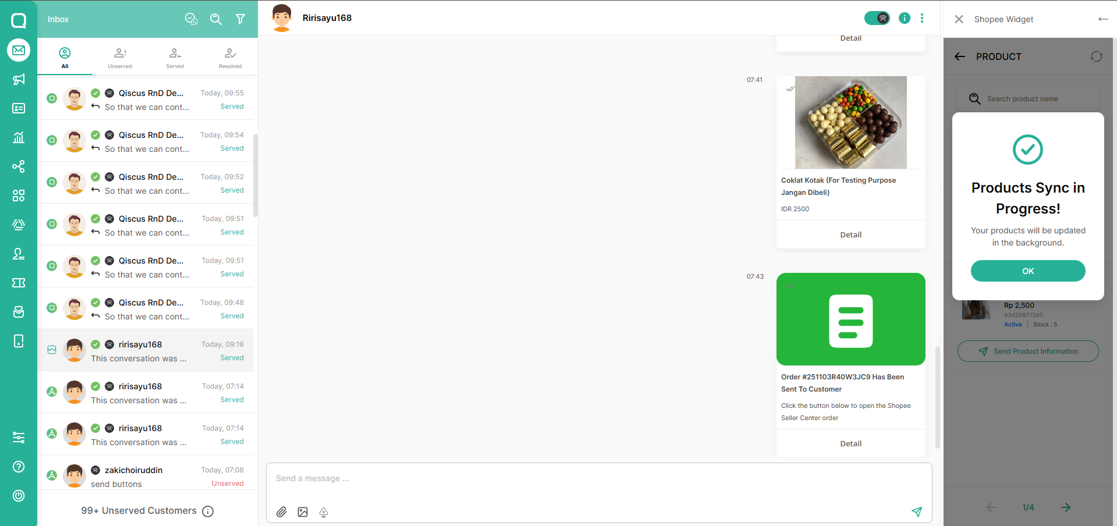Go back from the PRODUCT view
The image size is (1117, 526).
[x=960, y=56]
